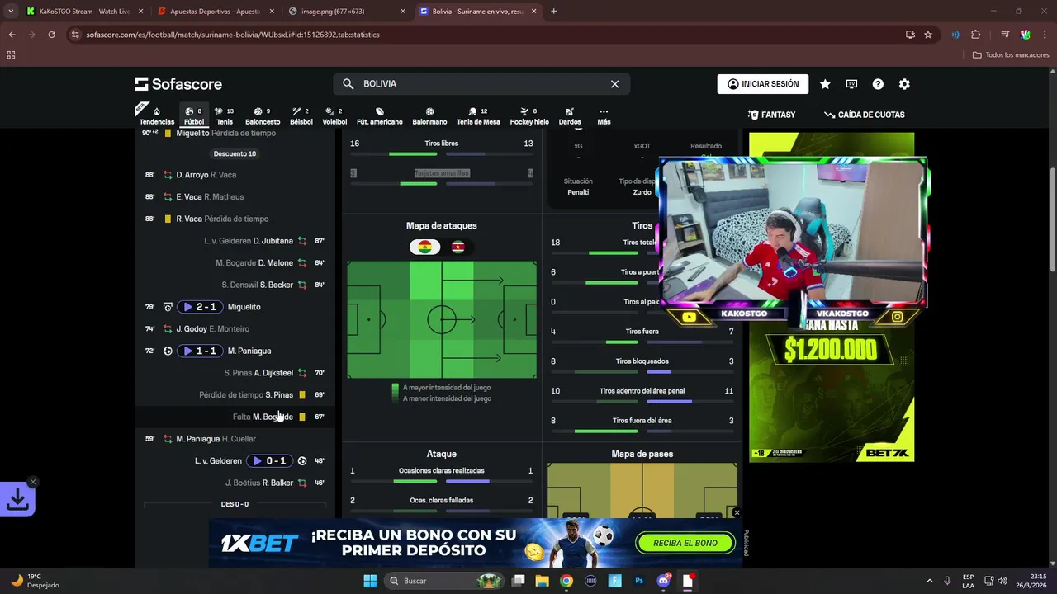The width and height of the screenshot is (1057, 594).
Task: Click D. Jubitana in 87' substitution
Action: coord(273,241)
